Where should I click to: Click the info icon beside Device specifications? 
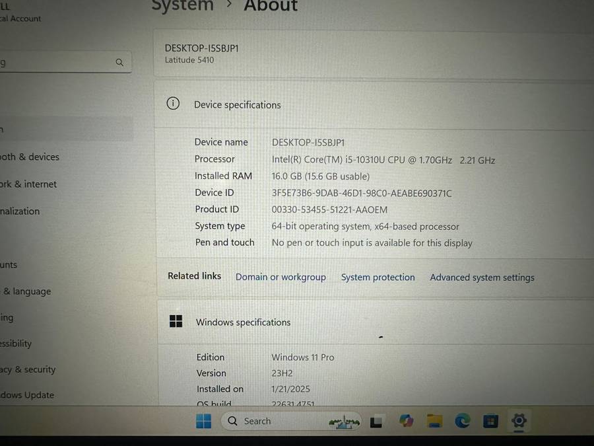point(173,104)
